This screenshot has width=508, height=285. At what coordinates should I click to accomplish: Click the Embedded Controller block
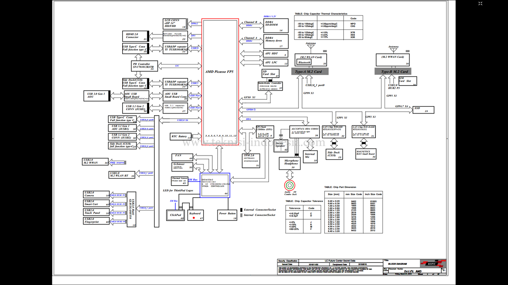click(x=215, y=185)
